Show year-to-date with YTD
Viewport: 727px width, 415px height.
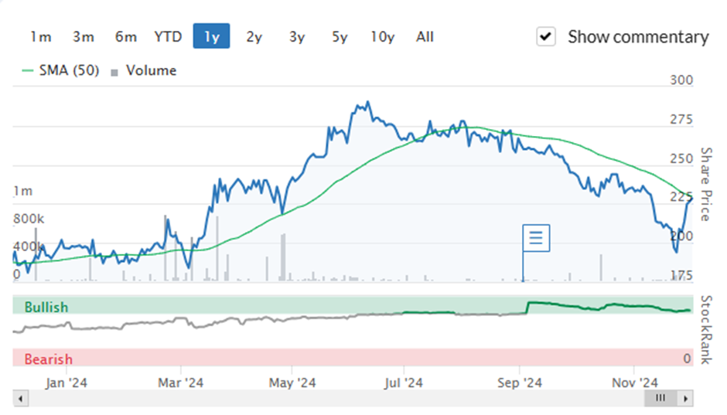[x=168, y=36]
